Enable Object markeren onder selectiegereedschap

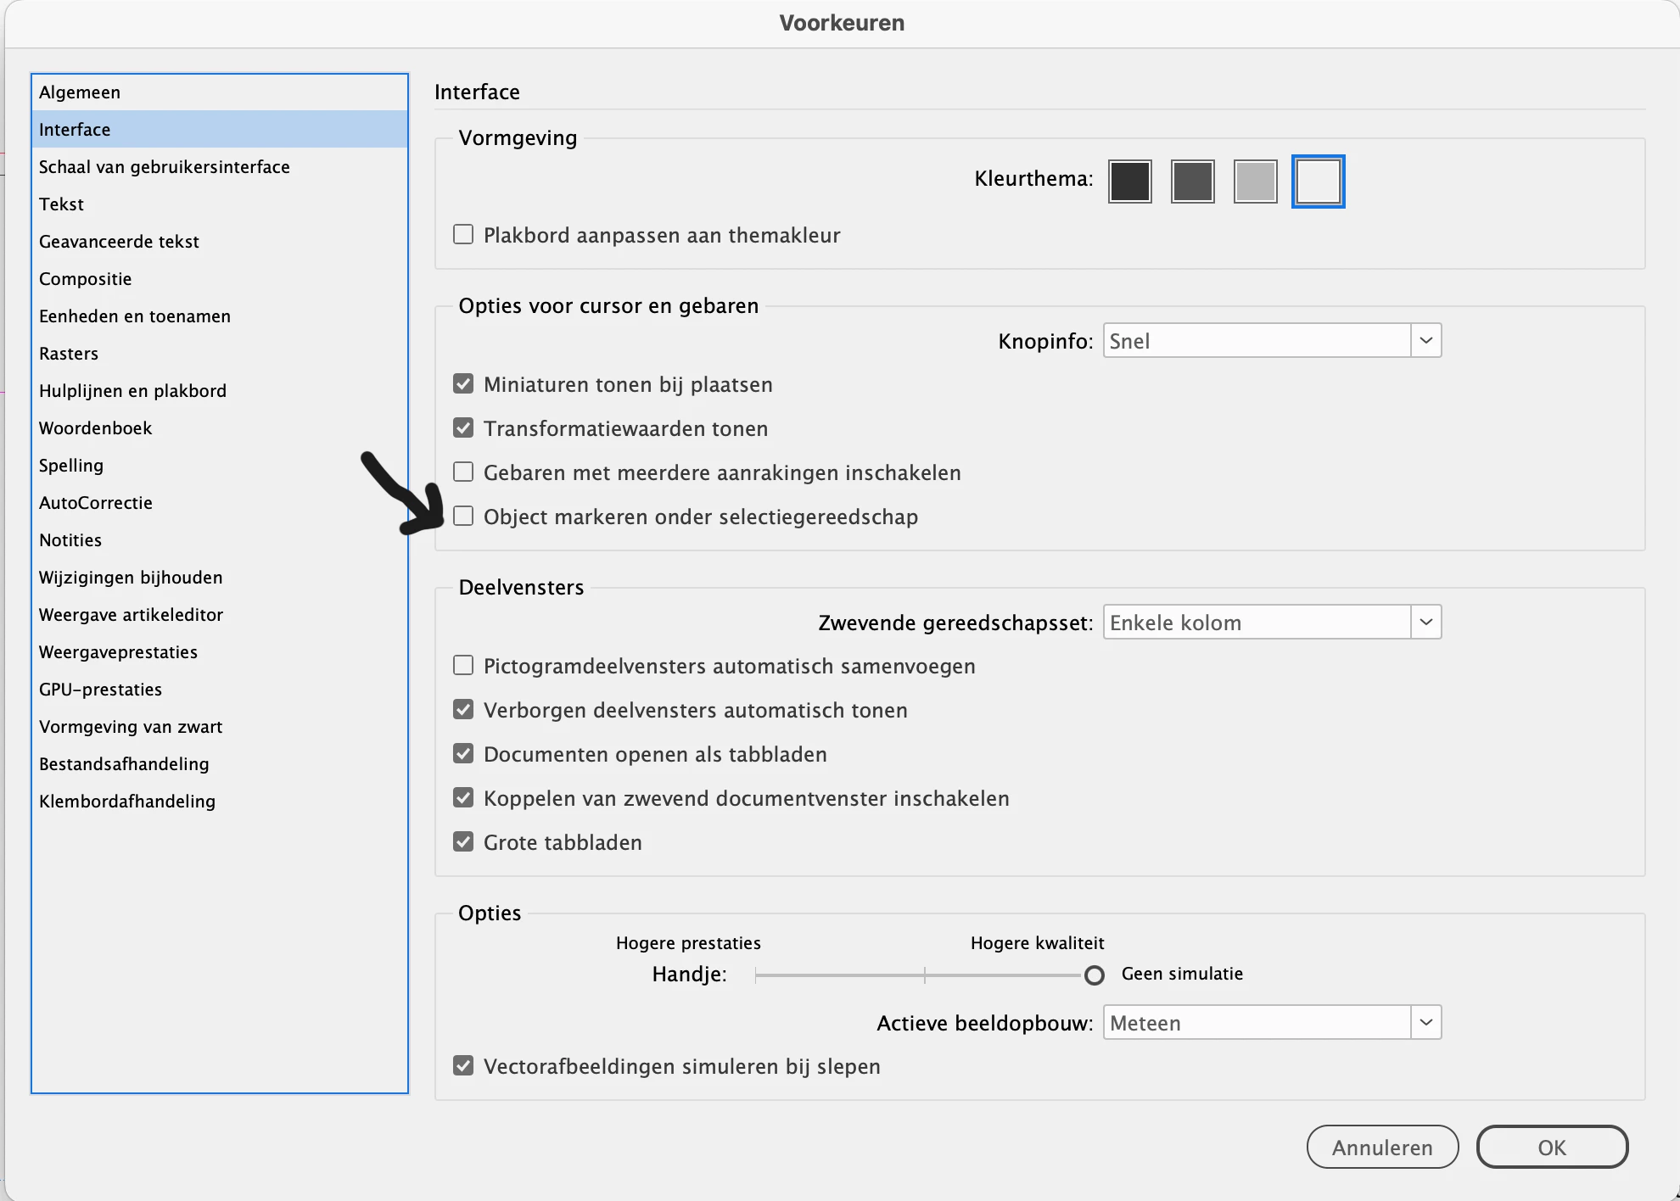pos(463,516)
